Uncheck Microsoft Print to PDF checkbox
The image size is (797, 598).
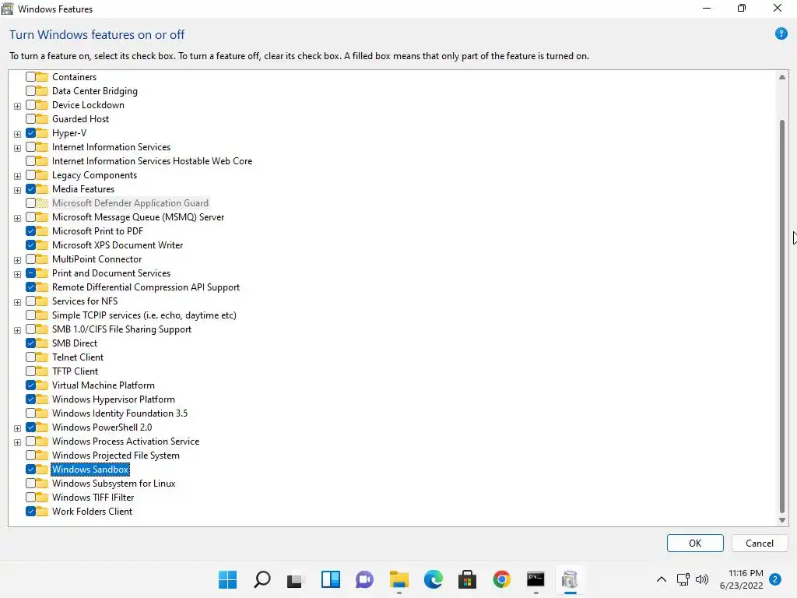(x=30, y=230)
